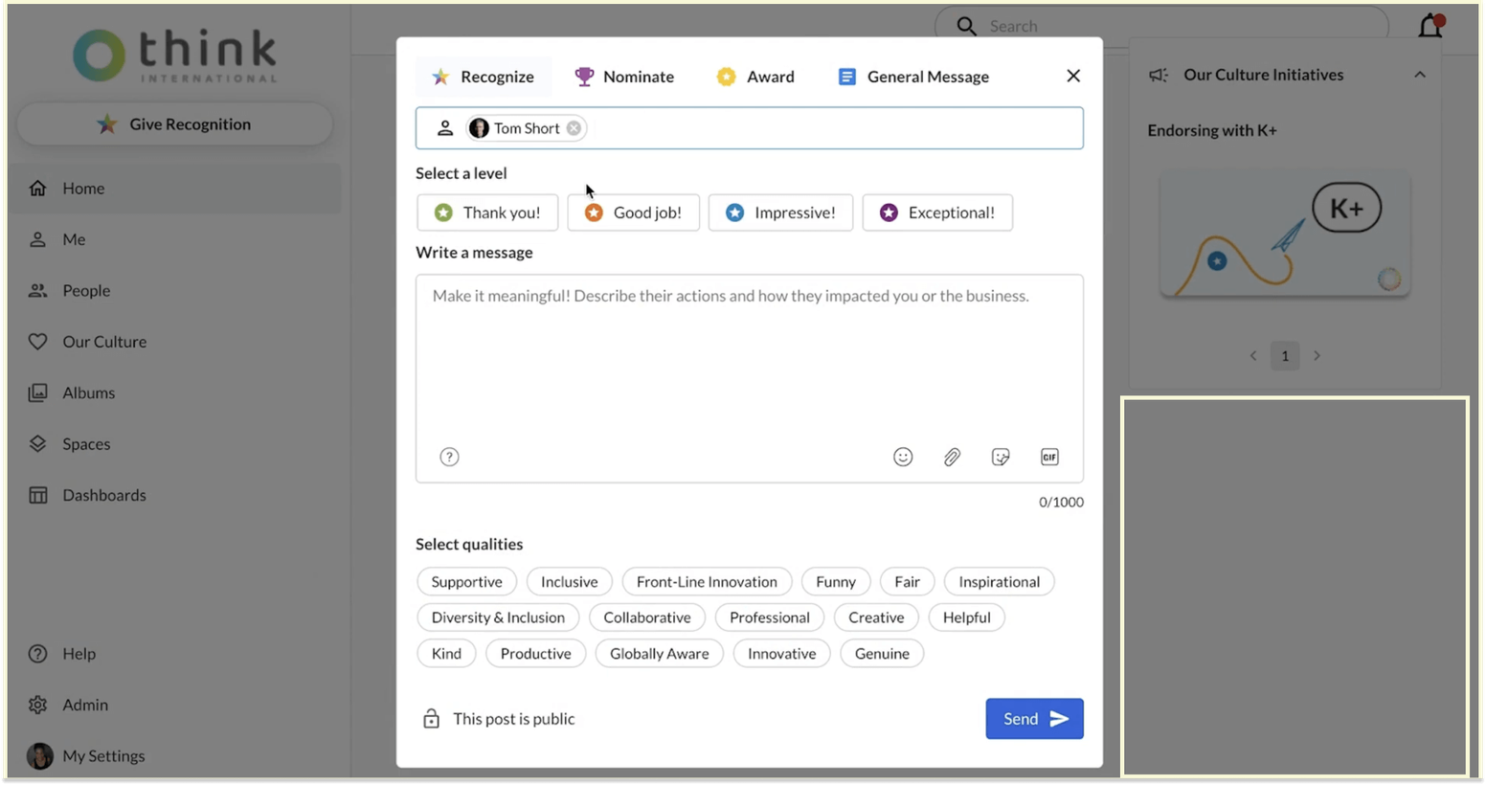Viewport: 1486px width, 785px height.
Task: Toggle the Innovative quality
Action: pyautogui.click(x=781, y=654)
